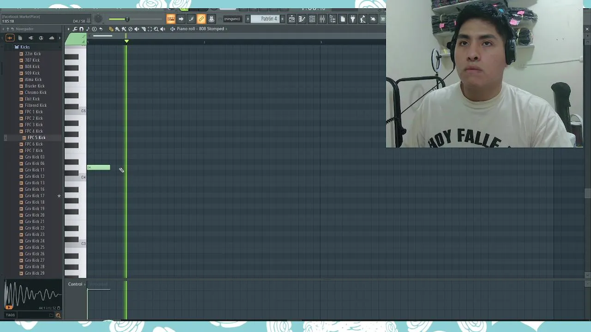Toggle the orange chain link button
The width and height of the screenshot is (591, 332).
coord(201,19)
